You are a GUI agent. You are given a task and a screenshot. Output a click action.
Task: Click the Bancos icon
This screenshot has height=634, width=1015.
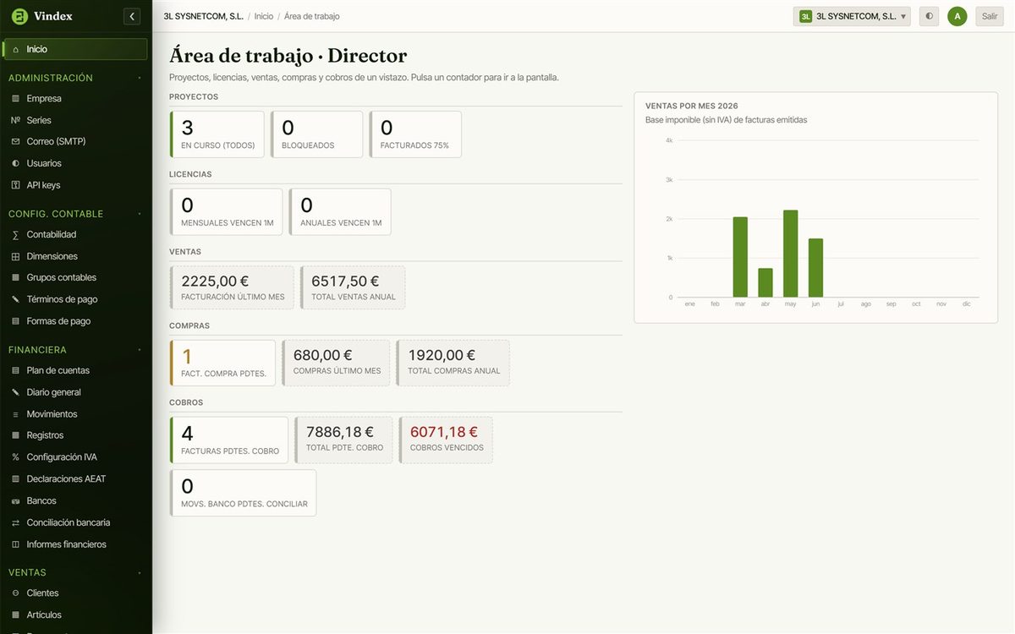(x=15, y=501)
